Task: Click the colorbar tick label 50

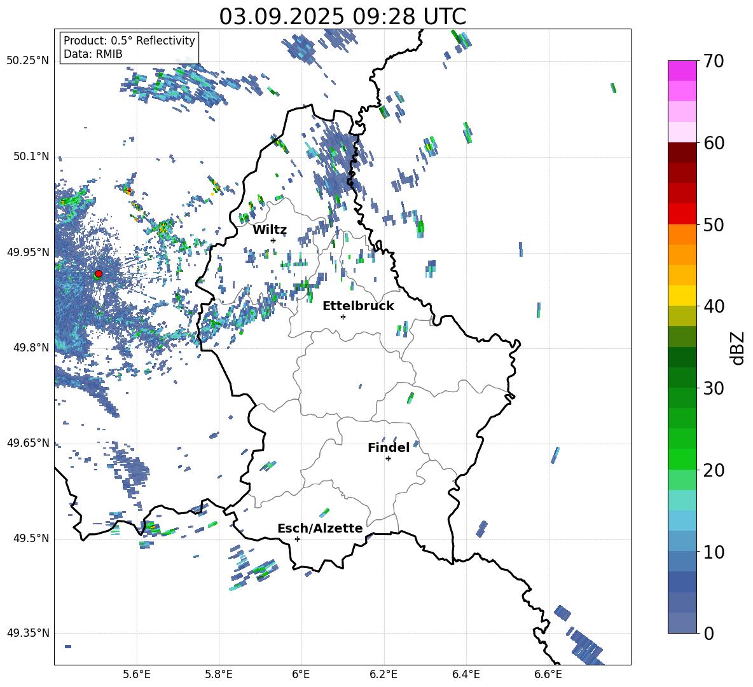Action: tap(714, 224)
